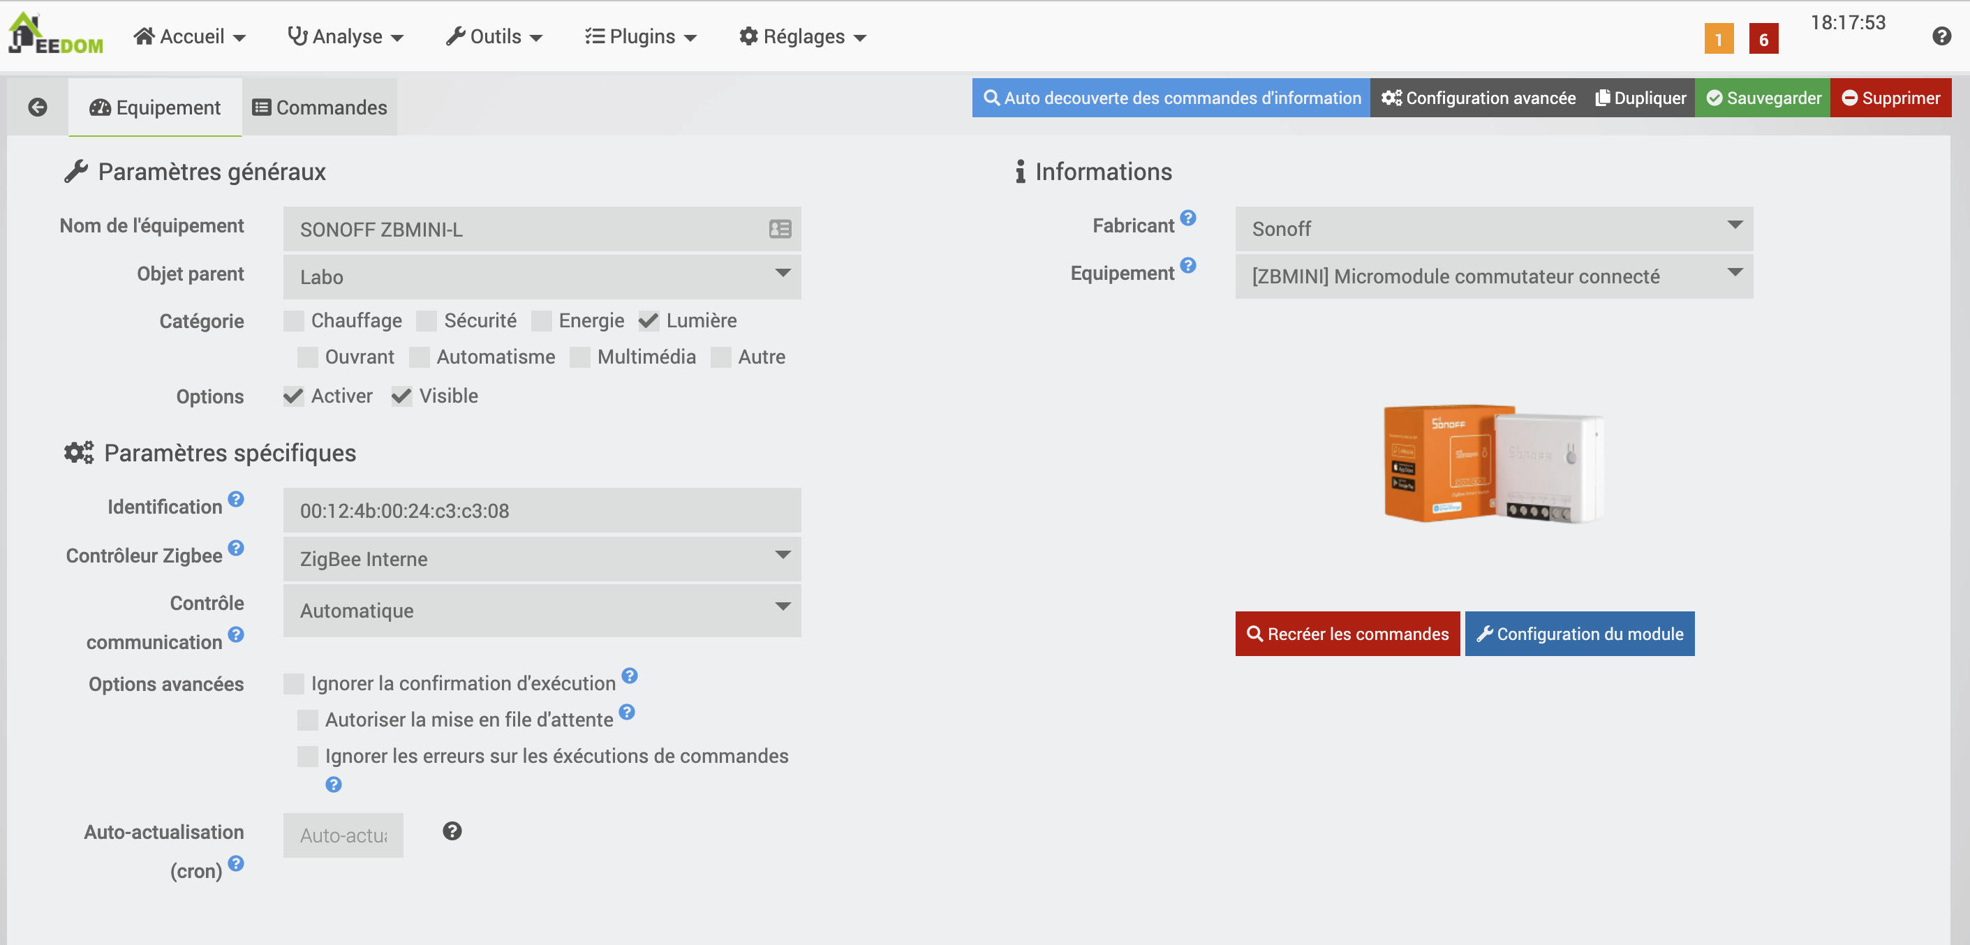Viewport: 1970px width, 945px height.
Task: Switch to the Commandes tab
Action: click(x=320, y=107)
